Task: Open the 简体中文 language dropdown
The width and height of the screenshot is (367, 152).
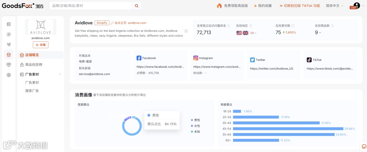Action: click(335, 6)
